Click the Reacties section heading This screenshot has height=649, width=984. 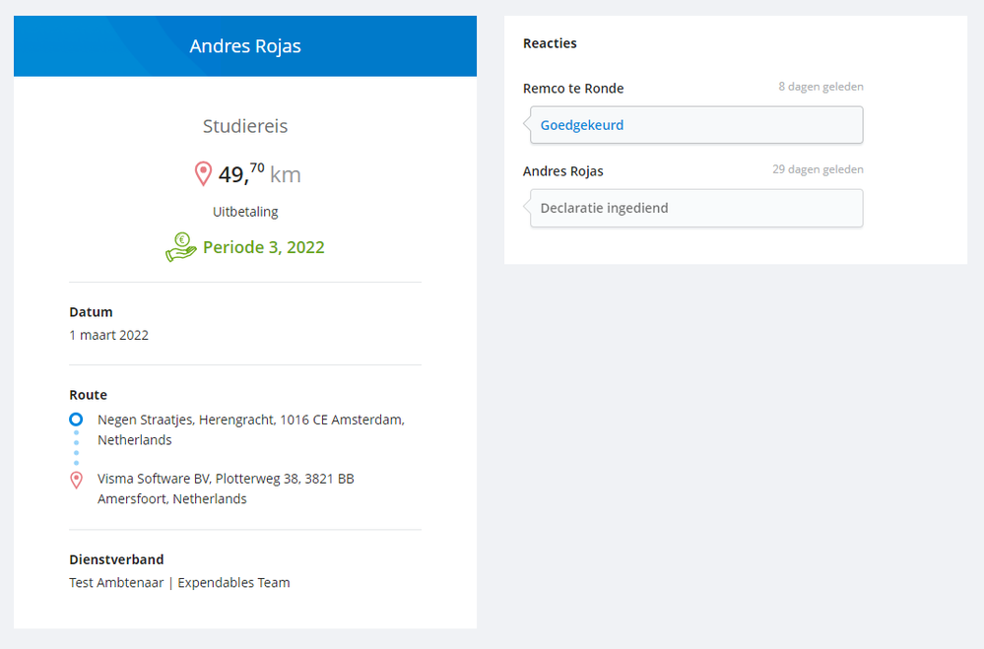tap(550, 43)
